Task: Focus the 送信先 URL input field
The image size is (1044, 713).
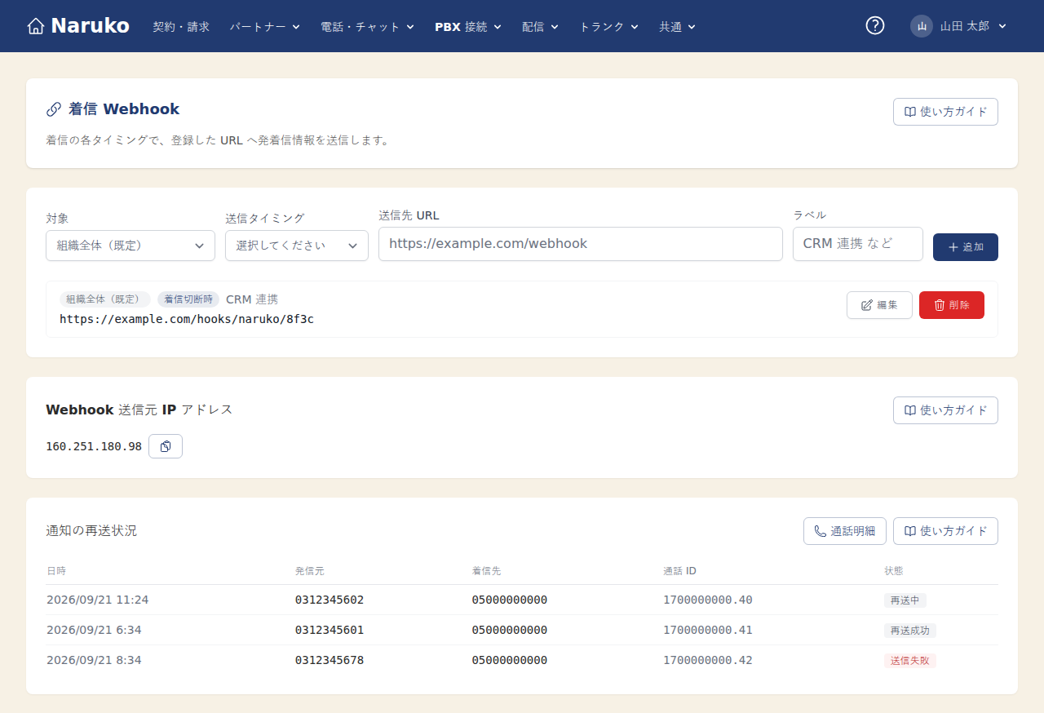Action: [x=581, y=244]
